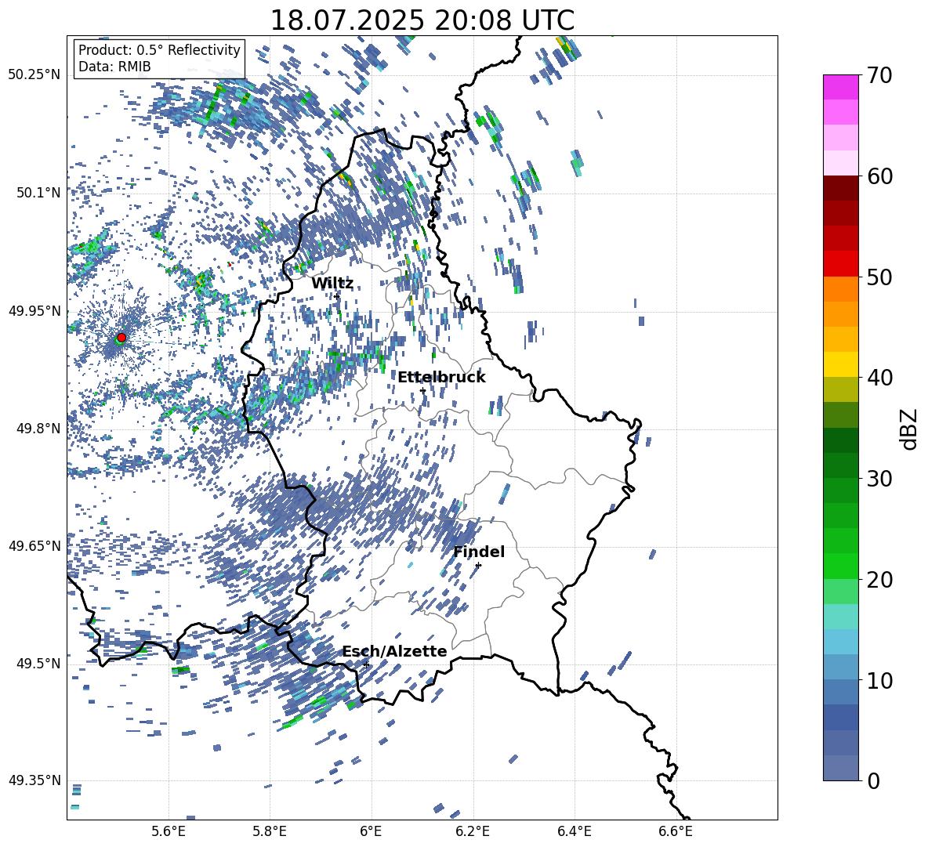Click the 49.5°N latitude label
This screenshot has height=847, width=928.
coord(38,664)
